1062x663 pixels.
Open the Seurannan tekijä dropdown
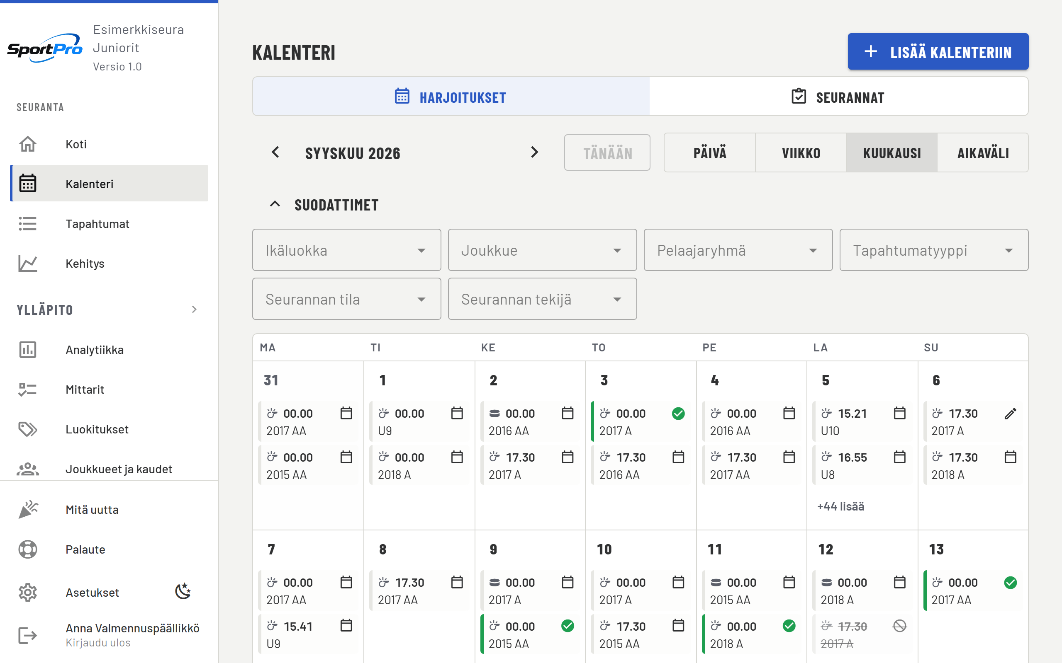click(x=543, y=299)
